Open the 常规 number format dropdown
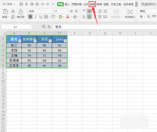 (148, 11)
